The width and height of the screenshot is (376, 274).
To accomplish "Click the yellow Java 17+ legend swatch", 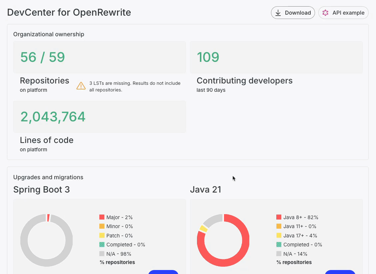I will tap(279, 235).
